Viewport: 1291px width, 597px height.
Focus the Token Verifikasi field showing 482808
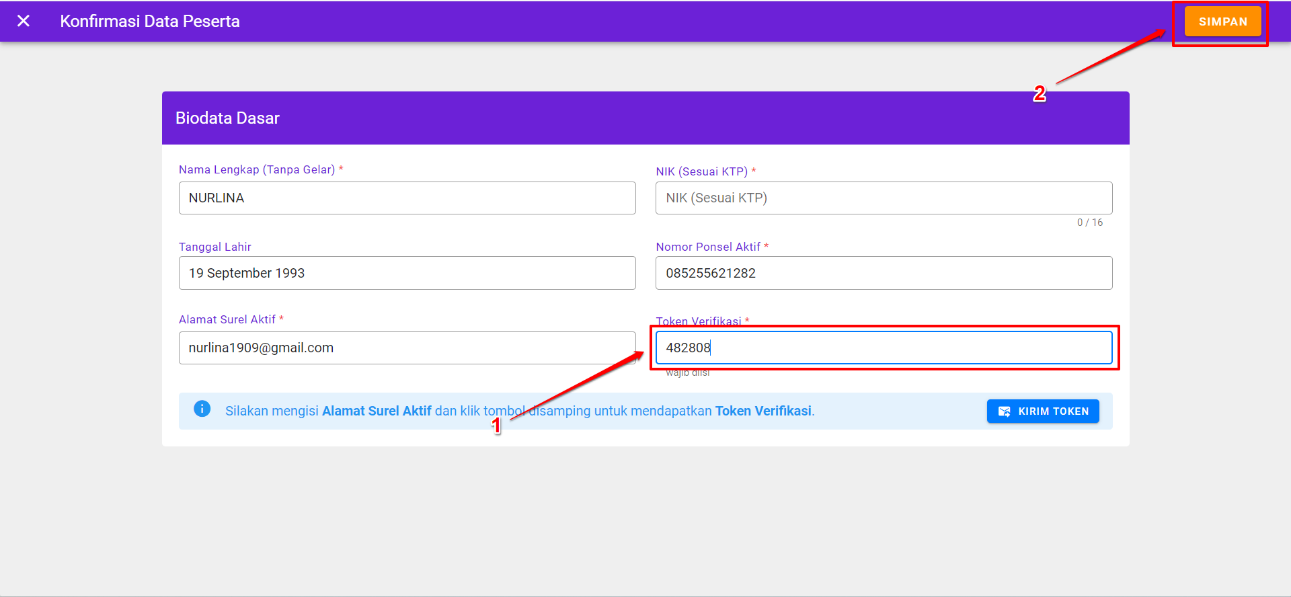[883, 348]
